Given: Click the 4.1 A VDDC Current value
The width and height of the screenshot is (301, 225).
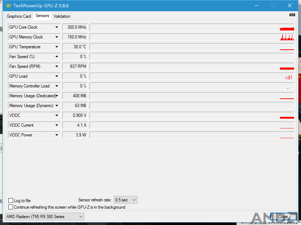Looking at the screenshot, I should (x=75, y=125).
